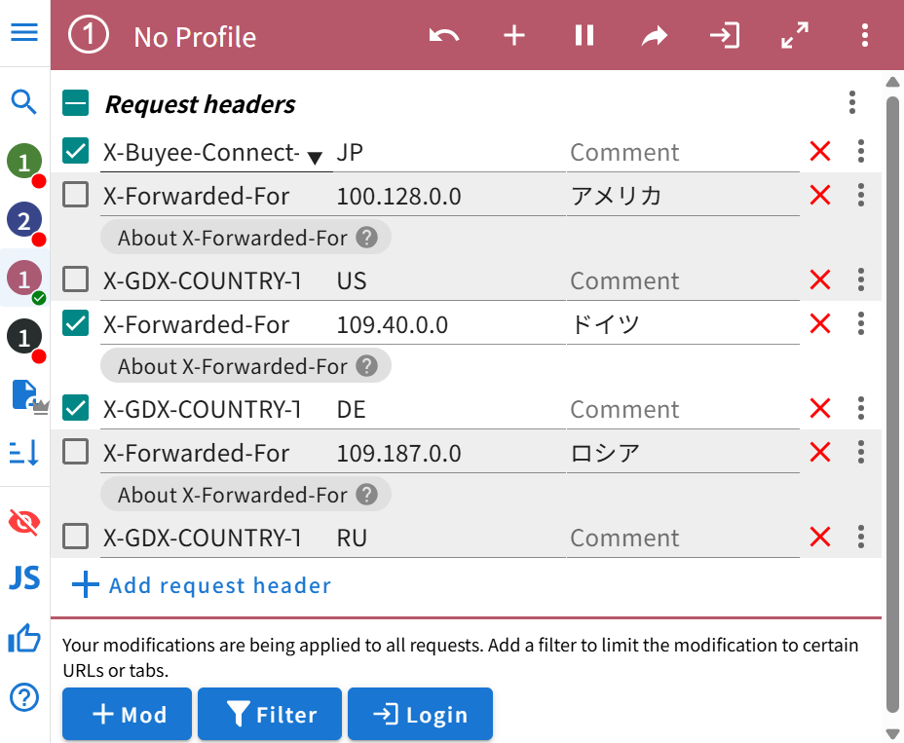Open the X-Buyee-Connect header name dropdown arrow
The width and height of the screenshot is (904, 743).
[315, 157]
